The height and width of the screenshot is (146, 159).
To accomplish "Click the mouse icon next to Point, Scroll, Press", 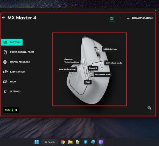I will [x=5, y=52].
